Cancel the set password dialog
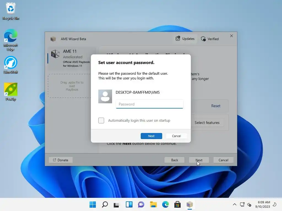The image size is (282, 211). click(177, 136)
